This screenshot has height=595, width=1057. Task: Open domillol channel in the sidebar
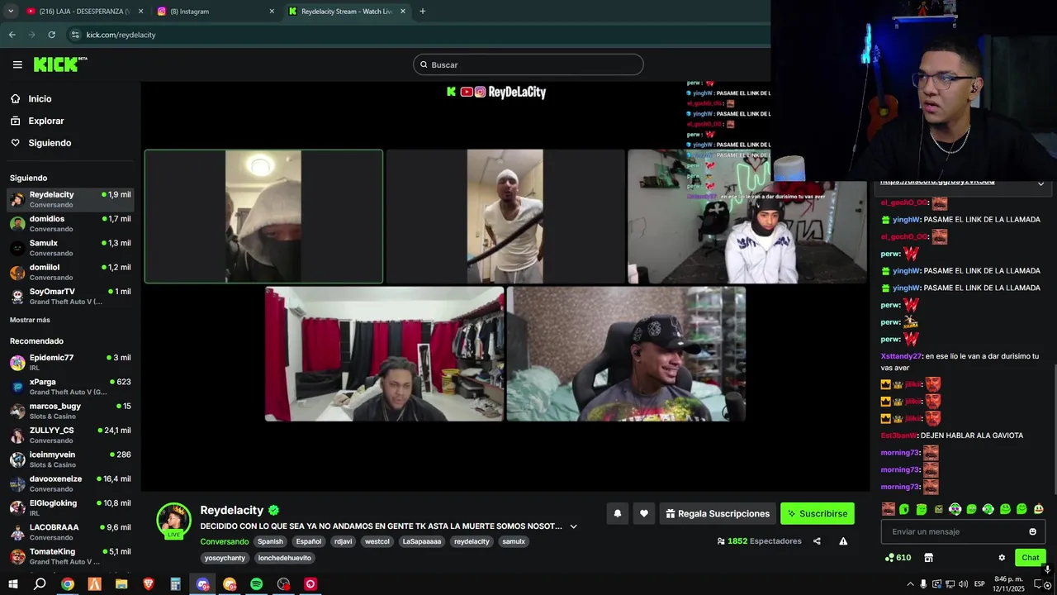point(70,272)
